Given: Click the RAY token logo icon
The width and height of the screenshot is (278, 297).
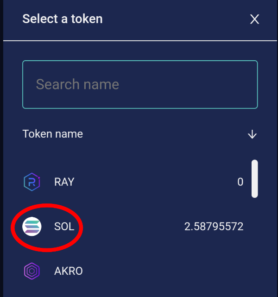Looking at the screenshot, I should (32, 182).
